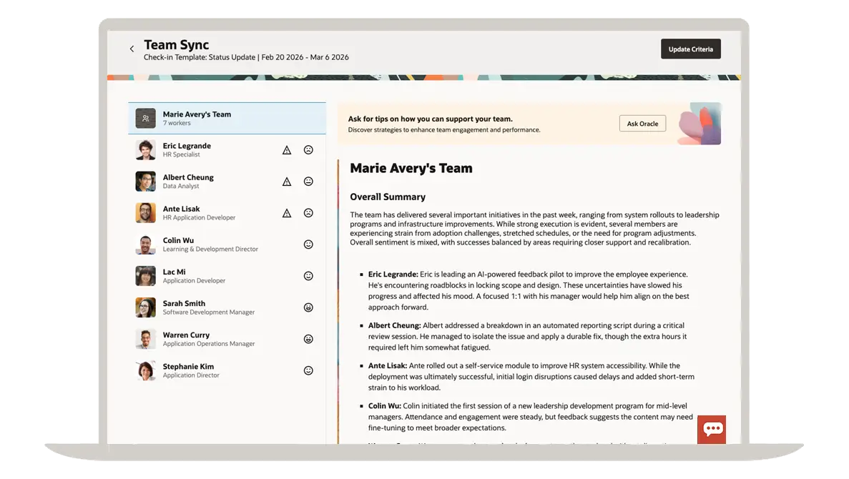This screenshot has width=849, height=479.
Task: Click Sarah Smith's grinning sentiment icon
Action: [x=308, y=307]
